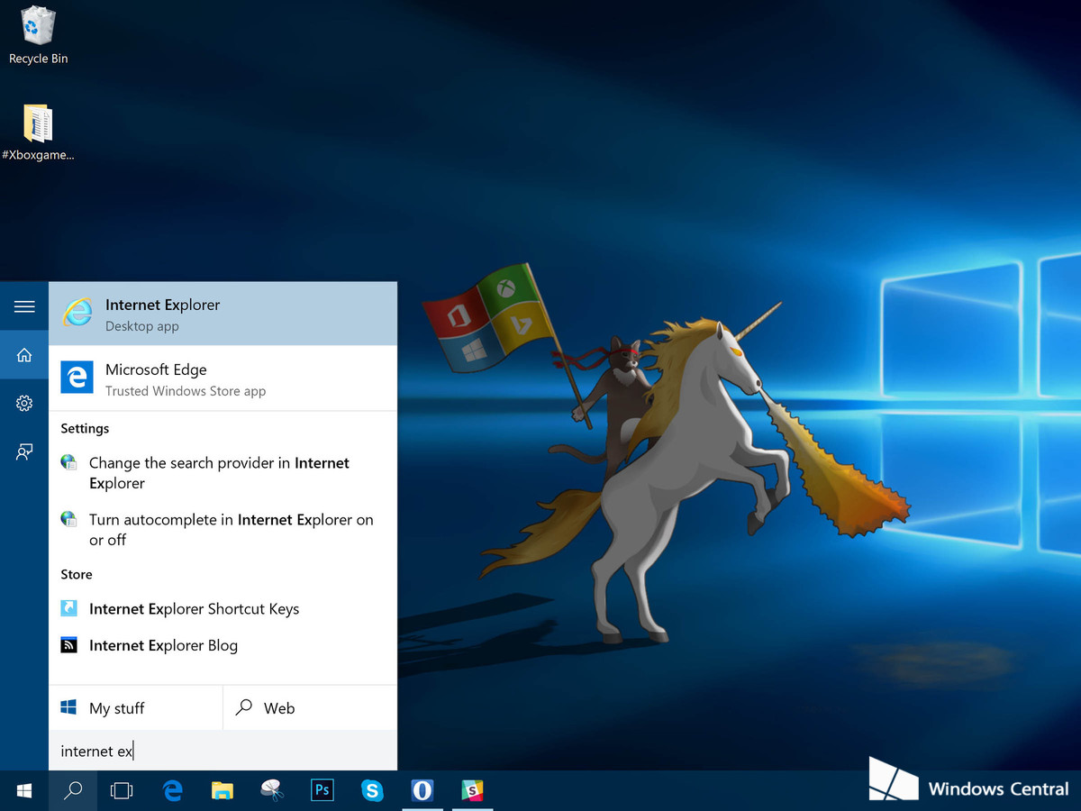Open the Windows Start button
The width and height of the screenshot is (1081, 811).
pos(24,791)
